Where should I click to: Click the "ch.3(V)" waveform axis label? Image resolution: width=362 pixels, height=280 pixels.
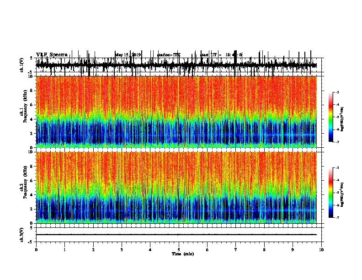22,235
